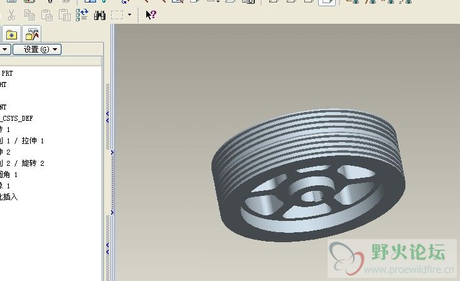Select the row reading 1 / 拉伸 1
Viewport: 460px width, 281px height.
(22, 141)
